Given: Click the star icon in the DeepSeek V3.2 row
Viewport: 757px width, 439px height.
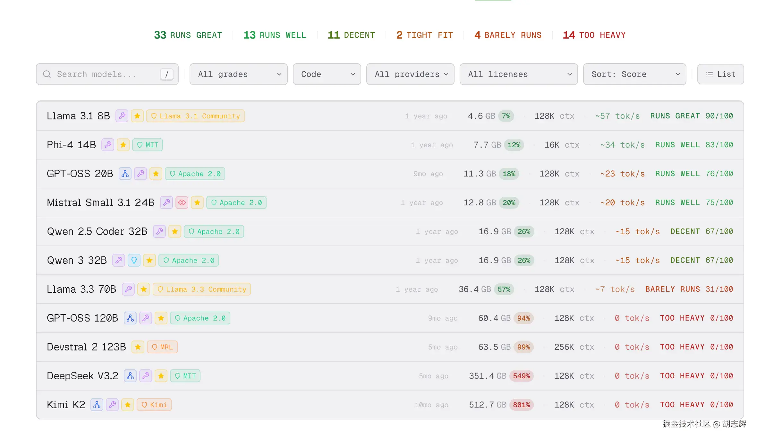Looking at the screenshot, I should coord(161,376).
